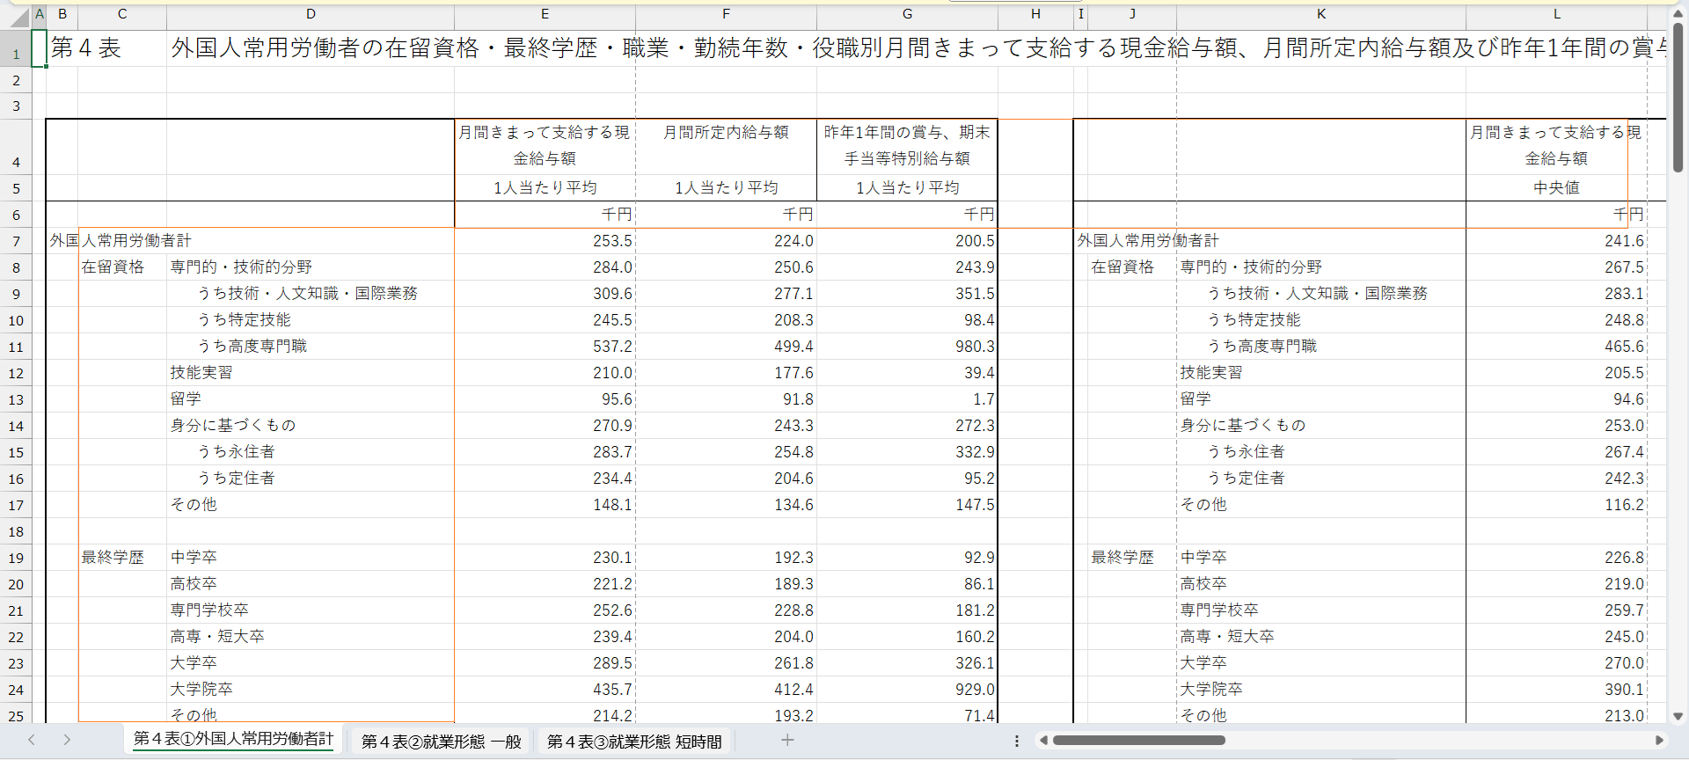Image resolution: width=1689 pixels, height=760 pixels.
Task: Select row 19 header
Action: click(16, 559)
